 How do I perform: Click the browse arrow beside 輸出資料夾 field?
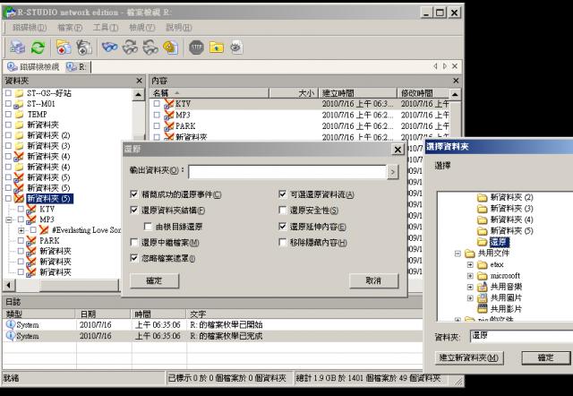[x=392, y=172]
